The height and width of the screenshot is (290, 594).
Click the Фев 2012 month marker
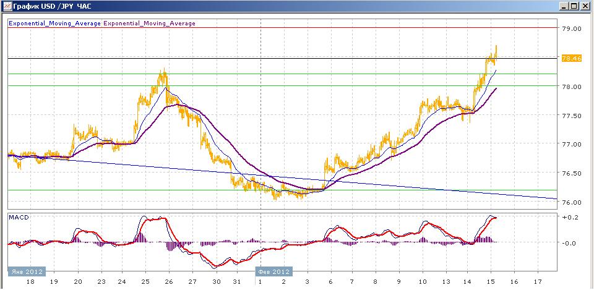(274, 272)
